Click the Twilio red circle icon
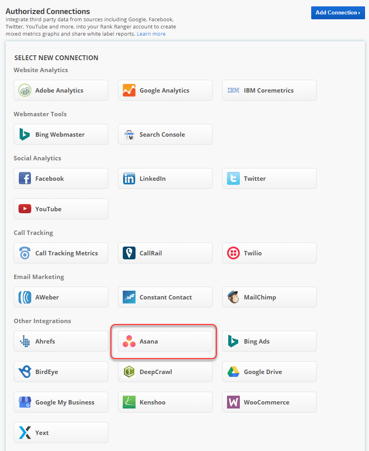Image resolution: width=369 pixels, height=451 pixels. tap(233, 253)
